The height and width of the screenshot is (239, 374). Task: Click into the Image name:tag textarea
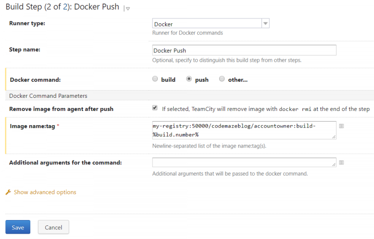244,130
